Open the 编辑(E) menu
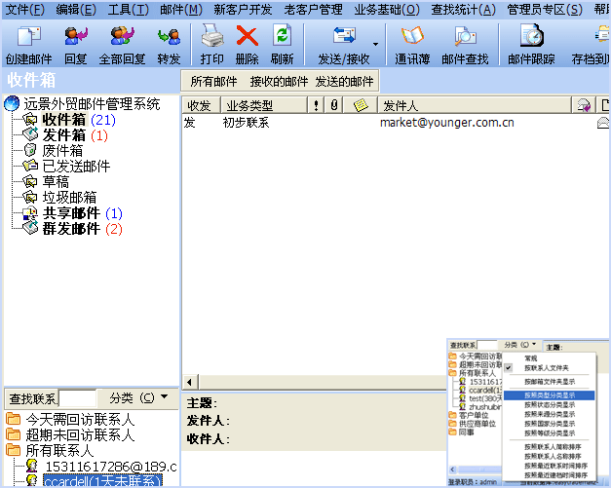This screenshot has width=611, height=488. 76,10
